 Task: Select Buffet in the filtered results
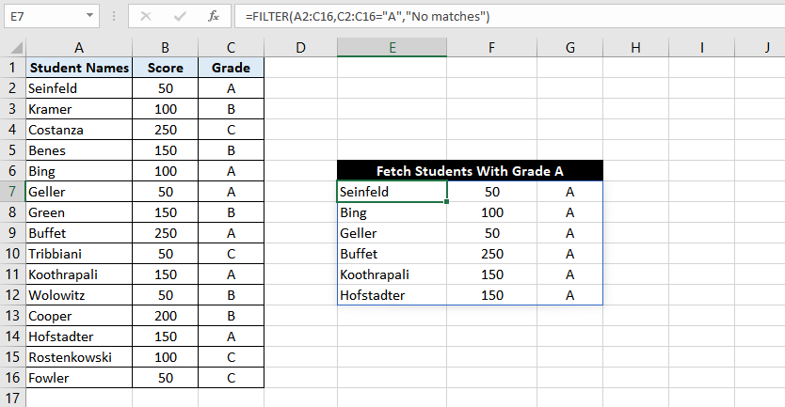tap(392, 254)
